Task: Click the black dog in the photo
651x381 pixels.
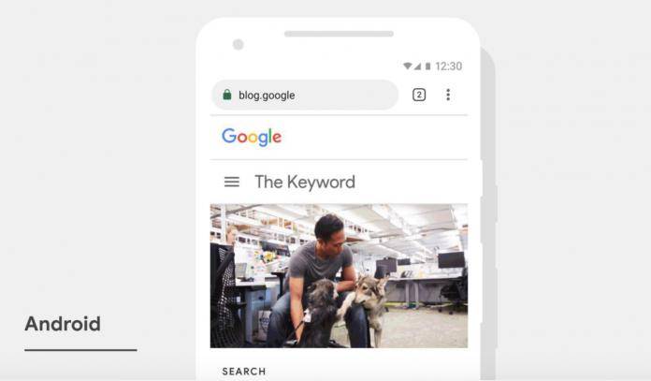Action: point(318,312)
